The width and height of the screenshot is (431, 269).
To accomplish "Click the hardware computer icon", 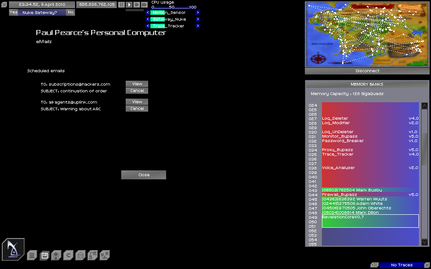I will pyautogui.click(x=32, y=256).
